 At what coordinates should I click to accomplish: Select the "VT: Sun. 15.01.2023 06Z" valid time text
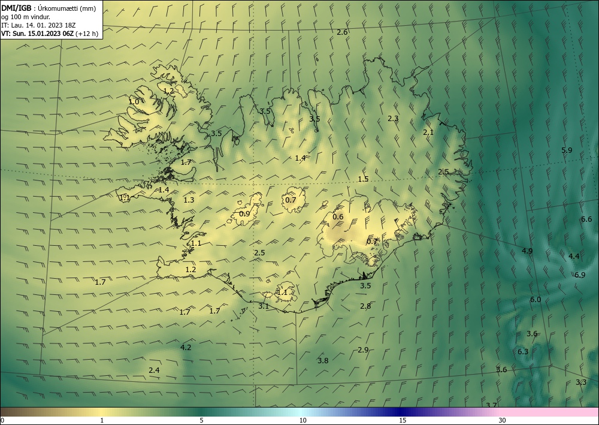click(38, 34)
